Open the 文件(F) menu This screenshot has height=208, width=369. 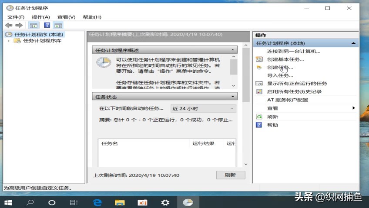[16, 17]
